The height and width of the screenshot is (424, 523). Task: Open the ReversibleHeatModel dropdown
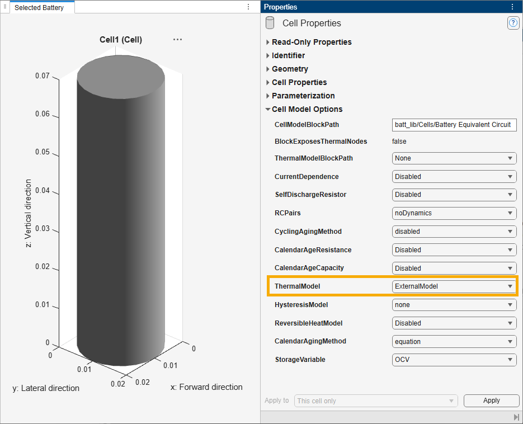454,323
